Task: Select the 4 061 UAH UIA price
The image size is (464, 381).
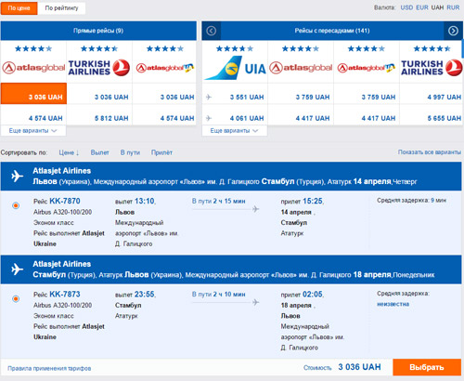Action: pos(247,118)
